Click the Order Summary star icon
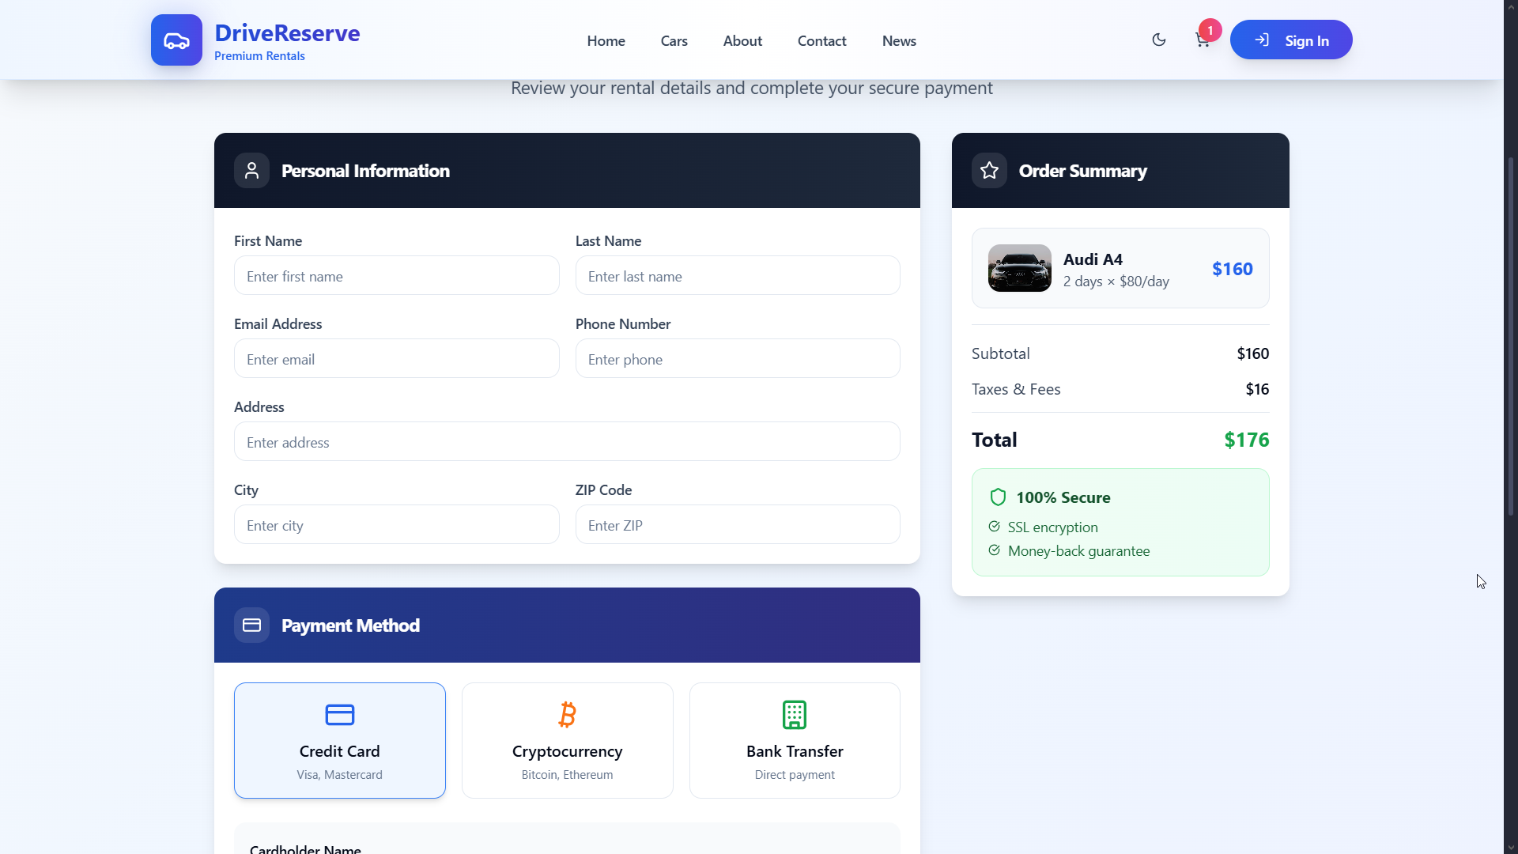Screen dimensions: 1518x854 989,171
